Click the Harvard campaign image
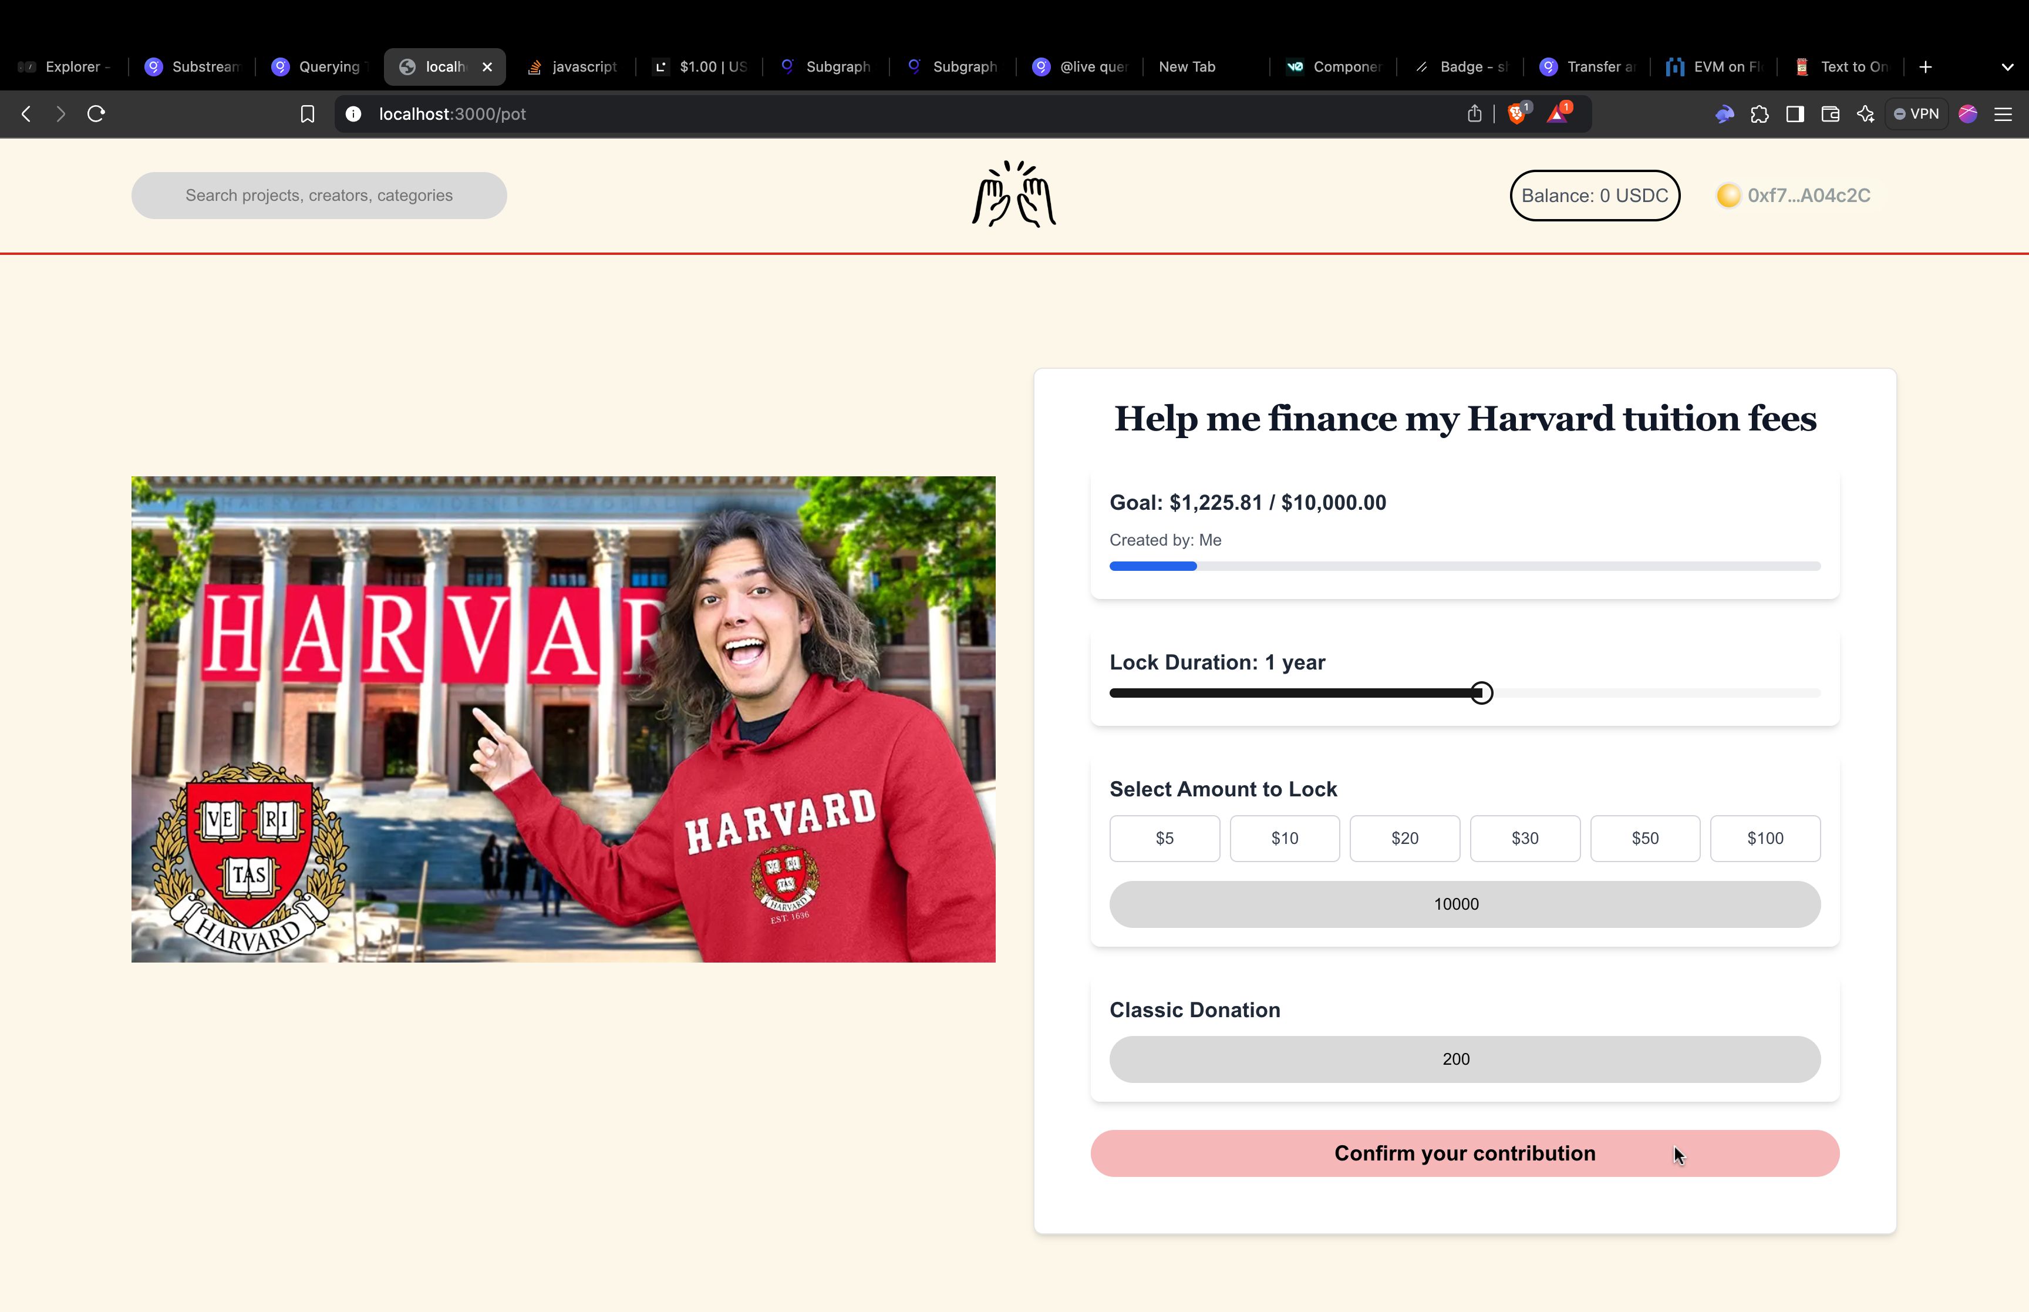The image size is (2029, 1312). (563, 719)
